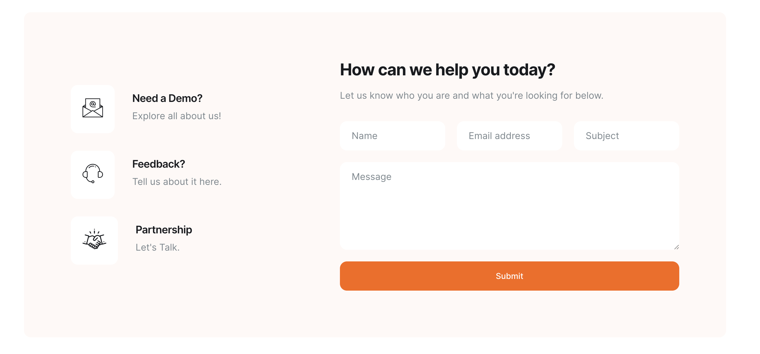Click the "Let us know who you are" subtitle
This screenshot has width=760, height=354.
(472, 96)
